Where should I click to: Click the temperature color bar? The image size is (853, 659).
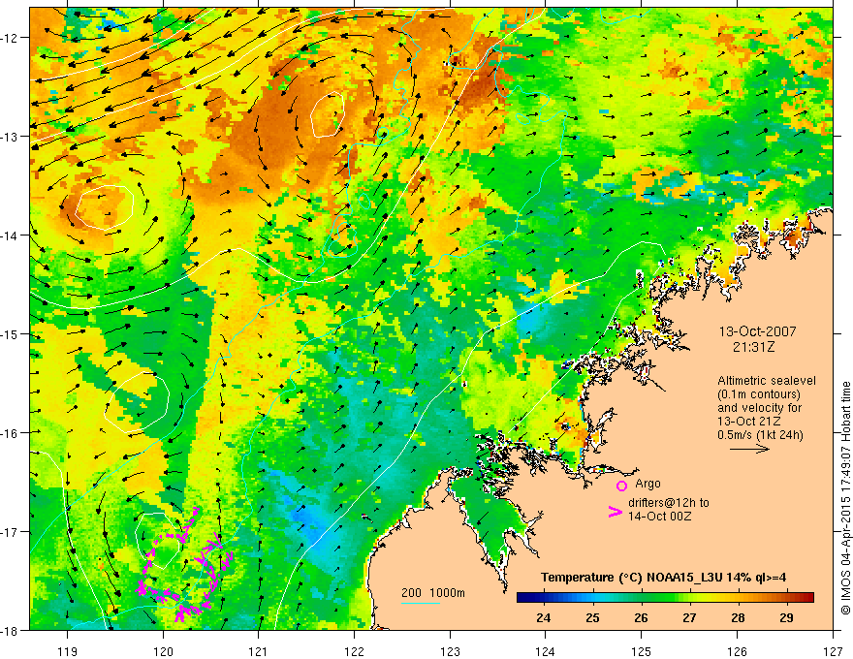(x=665, y=598)
